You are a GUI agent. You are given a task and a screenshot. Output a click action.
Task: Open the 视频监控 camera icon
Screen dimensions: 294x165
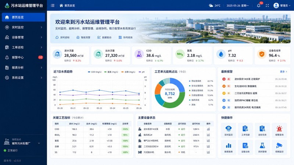(279, 145)
